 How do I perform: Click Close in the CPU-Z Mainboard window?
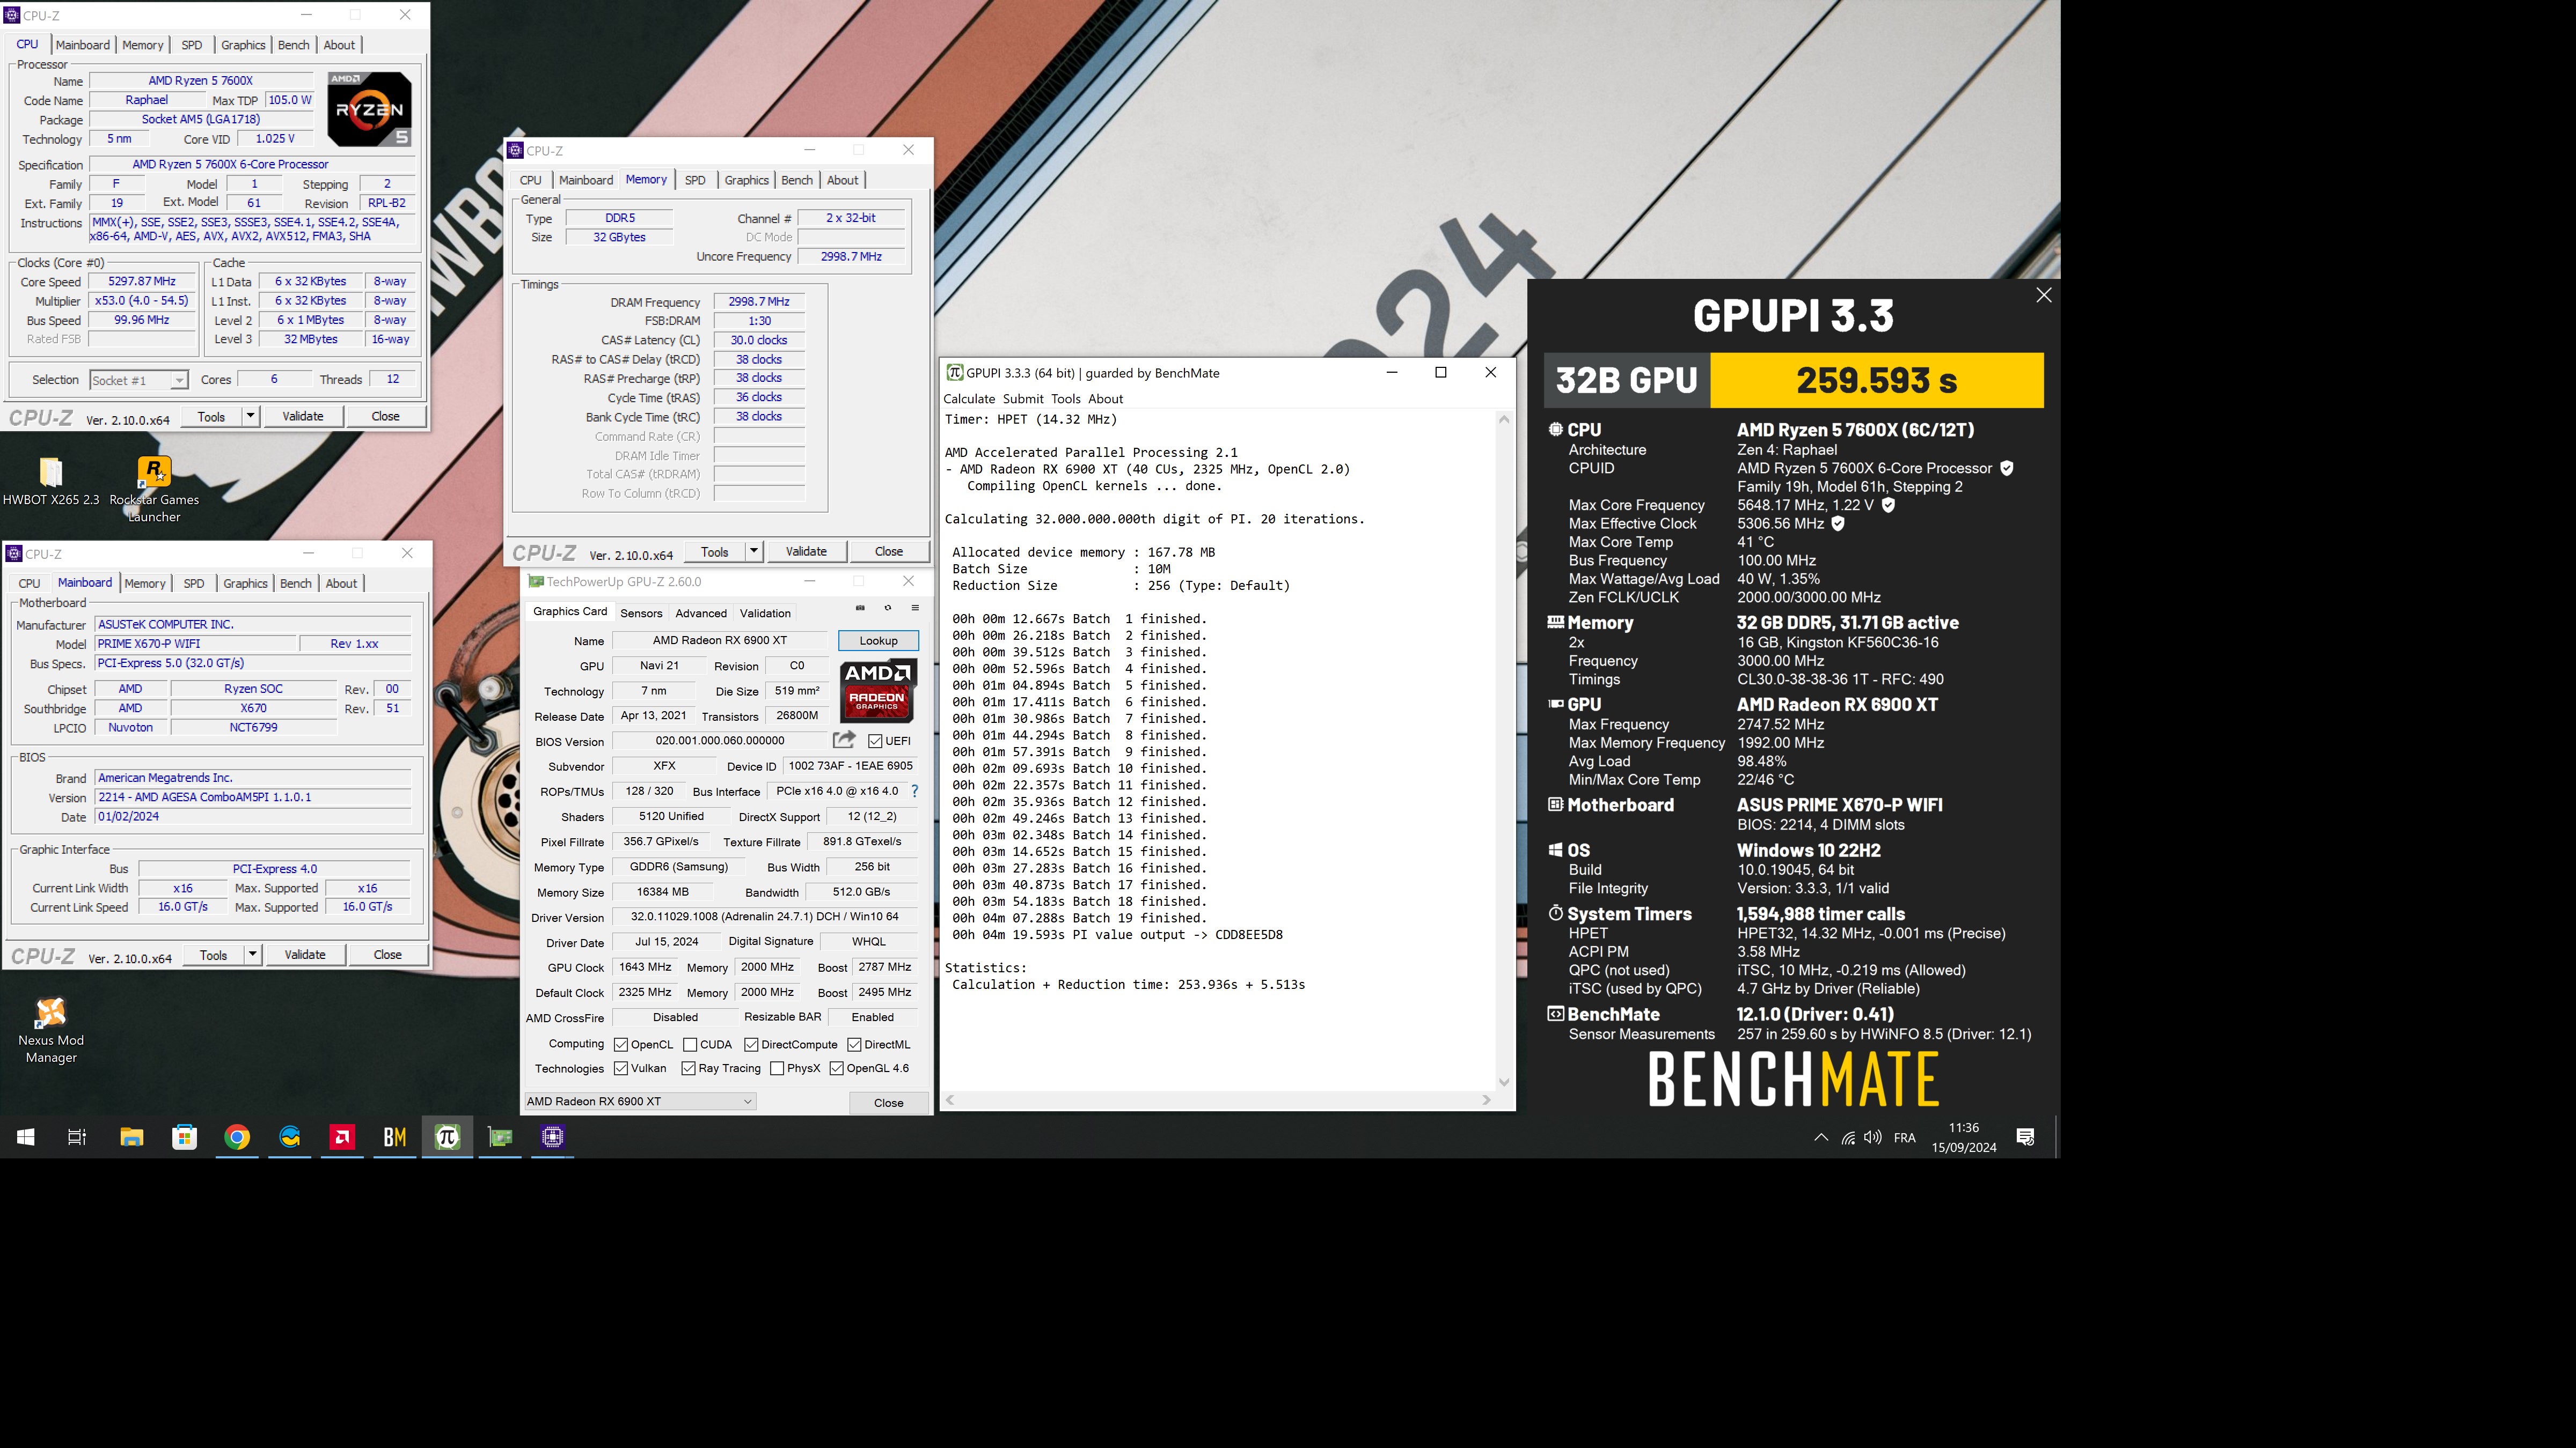coord(388,955)
